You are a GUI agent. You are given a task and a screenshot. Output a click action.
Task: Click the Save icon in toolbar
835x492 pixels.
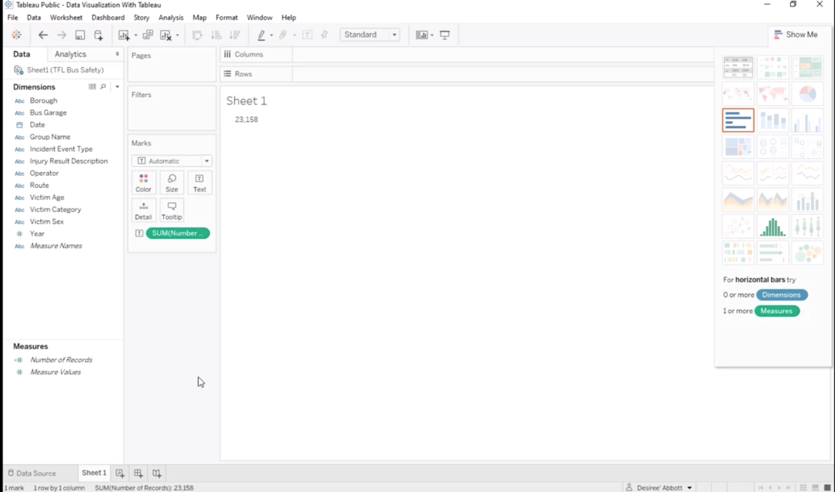pos(80,35)
